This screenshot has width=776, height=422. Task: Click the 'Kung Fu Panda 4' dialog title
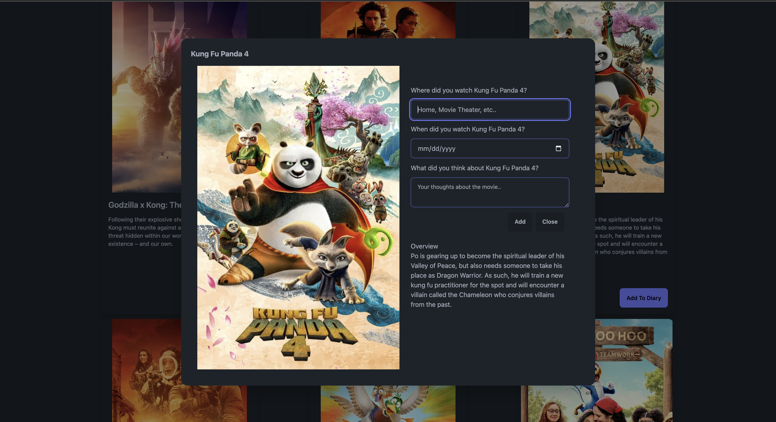pyautogui.click(x=220, y=54)
